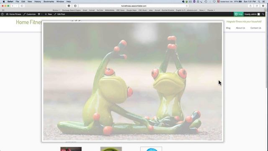Open the Help menu in the menu bar
The image size is (268, 151).
[69, 2]
